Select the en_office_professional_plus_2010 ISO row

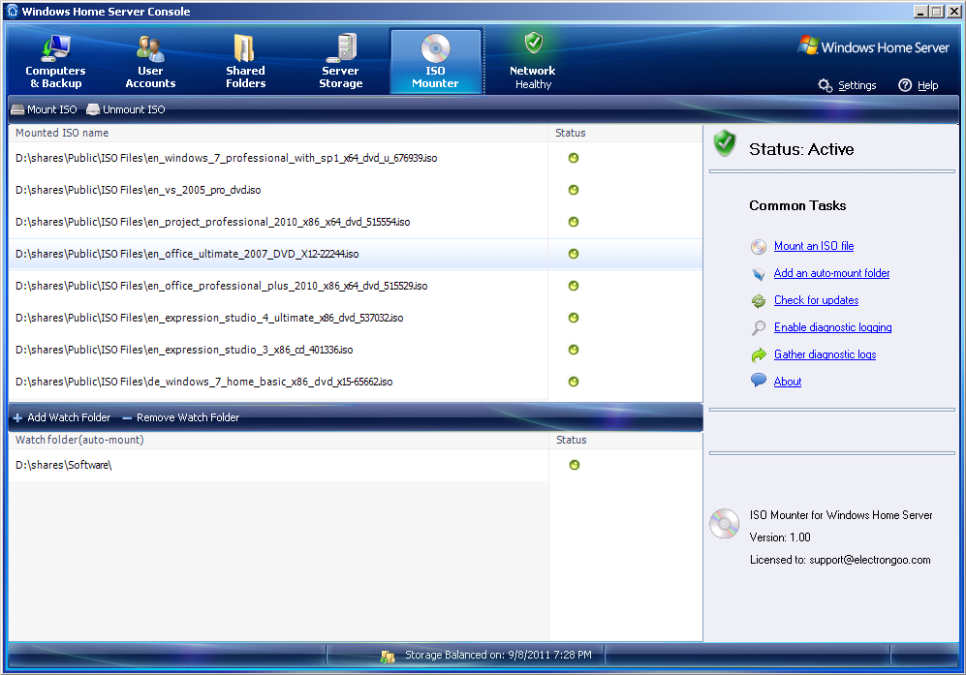pyautogui.click(x=355, y=286)
